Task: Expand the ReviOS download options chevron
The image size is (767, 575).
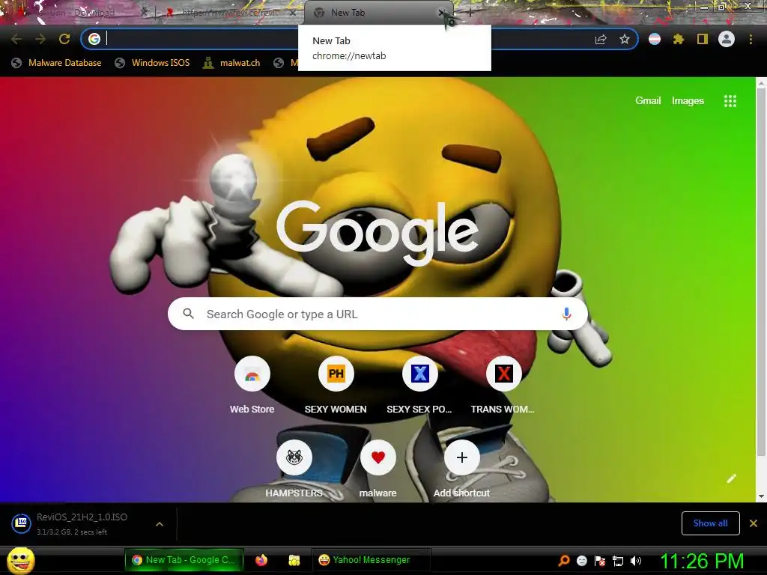Action: click(160, 524)
